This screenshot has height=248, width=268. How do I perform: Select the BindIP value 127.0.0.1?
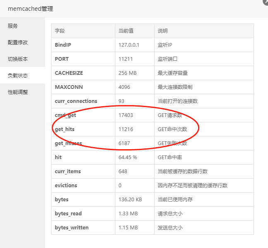129,45
